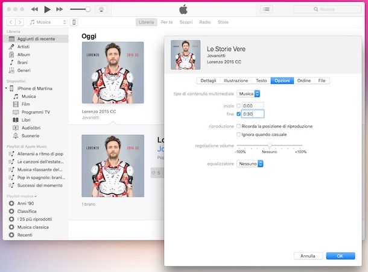Click the regolazione volume slider
The width and height of the screenshot is (368, 272).
[x=270, y=146]
